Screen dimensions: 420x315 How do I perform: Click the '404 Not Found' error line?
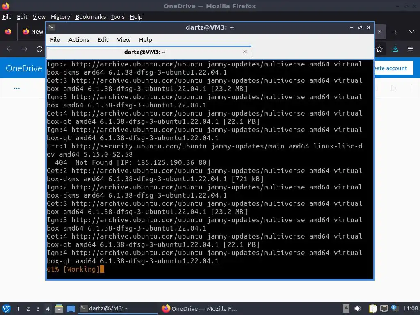[132, 162]
